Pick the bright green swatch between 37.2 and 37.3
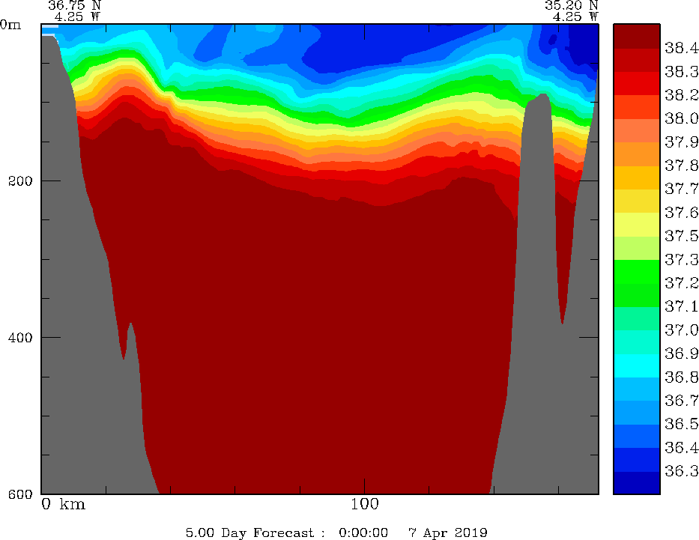 pos(636,271)
